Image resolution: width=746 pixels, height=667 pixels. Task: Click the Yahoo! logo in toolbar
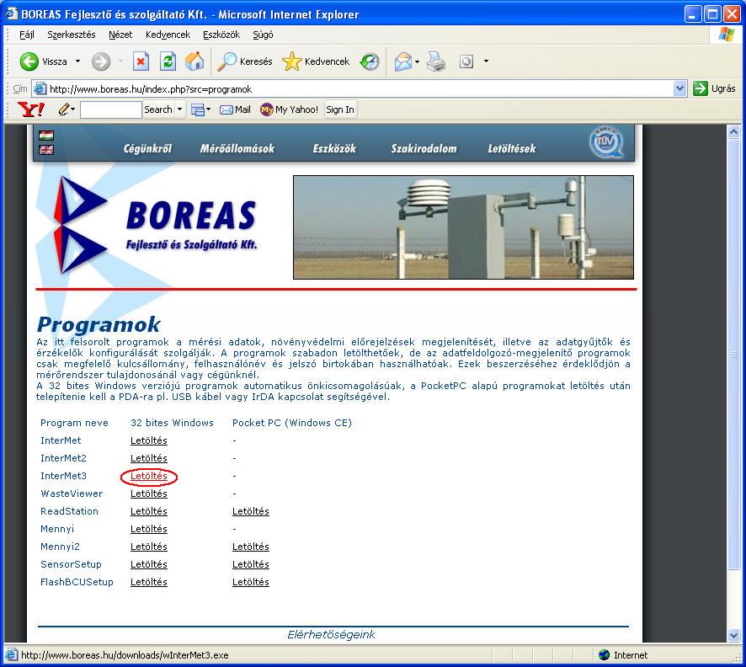pyautogui.click(x=31, y=109)
